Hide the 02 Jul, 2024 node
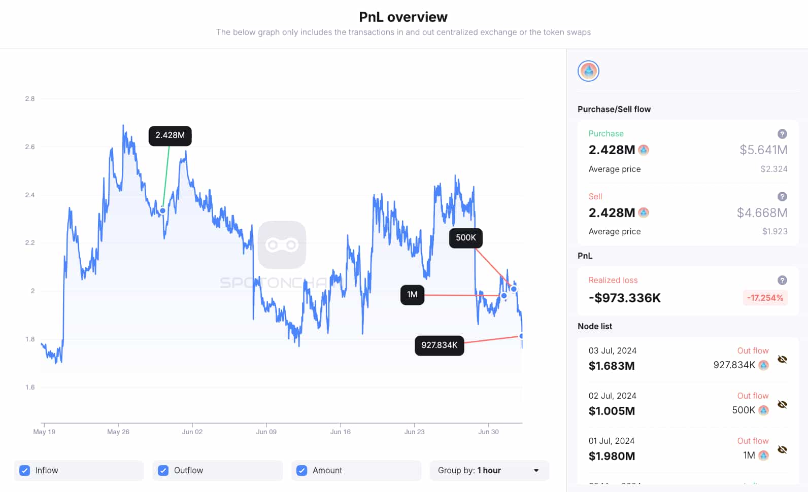The image size is (808, 492). (x=782, y=405)
